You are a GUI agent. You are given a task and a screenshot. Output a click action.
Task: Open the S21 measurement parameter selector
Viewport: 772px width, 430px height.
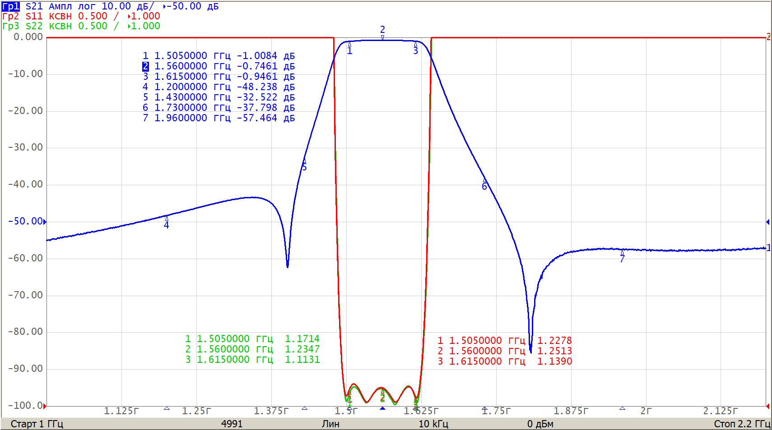pos(34,6)
